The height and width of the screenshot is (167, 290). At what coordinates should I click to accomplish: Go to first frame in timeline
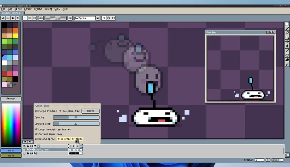coord(25,141)
